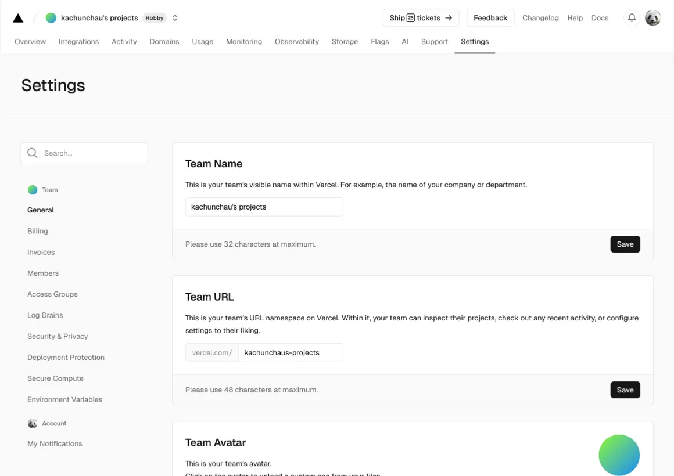Click the 'Account' sidebar heading text
This screenshot has height=476, width=674.
tap(54, 424)
